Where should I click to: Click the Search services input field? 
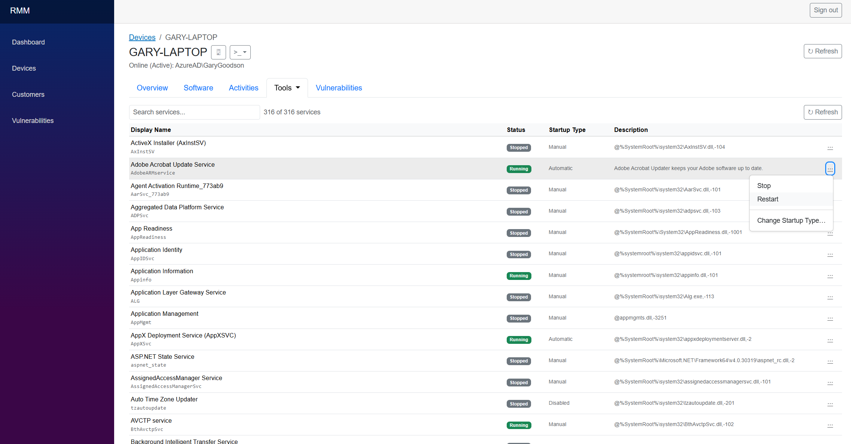point(194,112)
